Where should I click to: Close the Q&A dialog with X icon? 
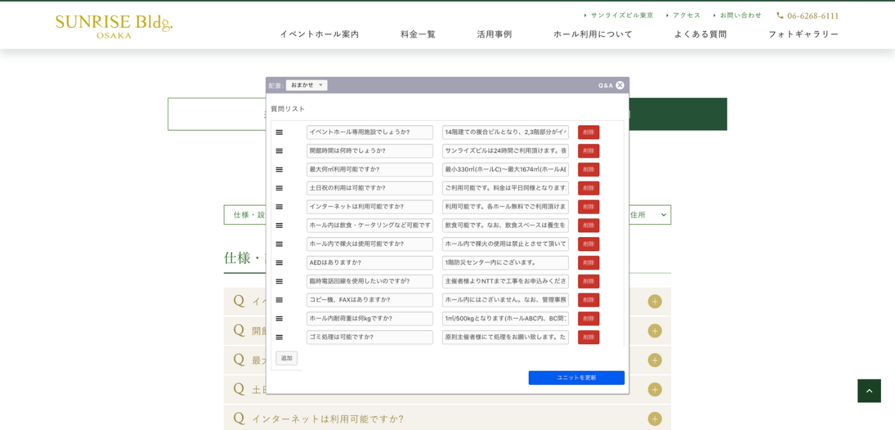click(619, 85)
